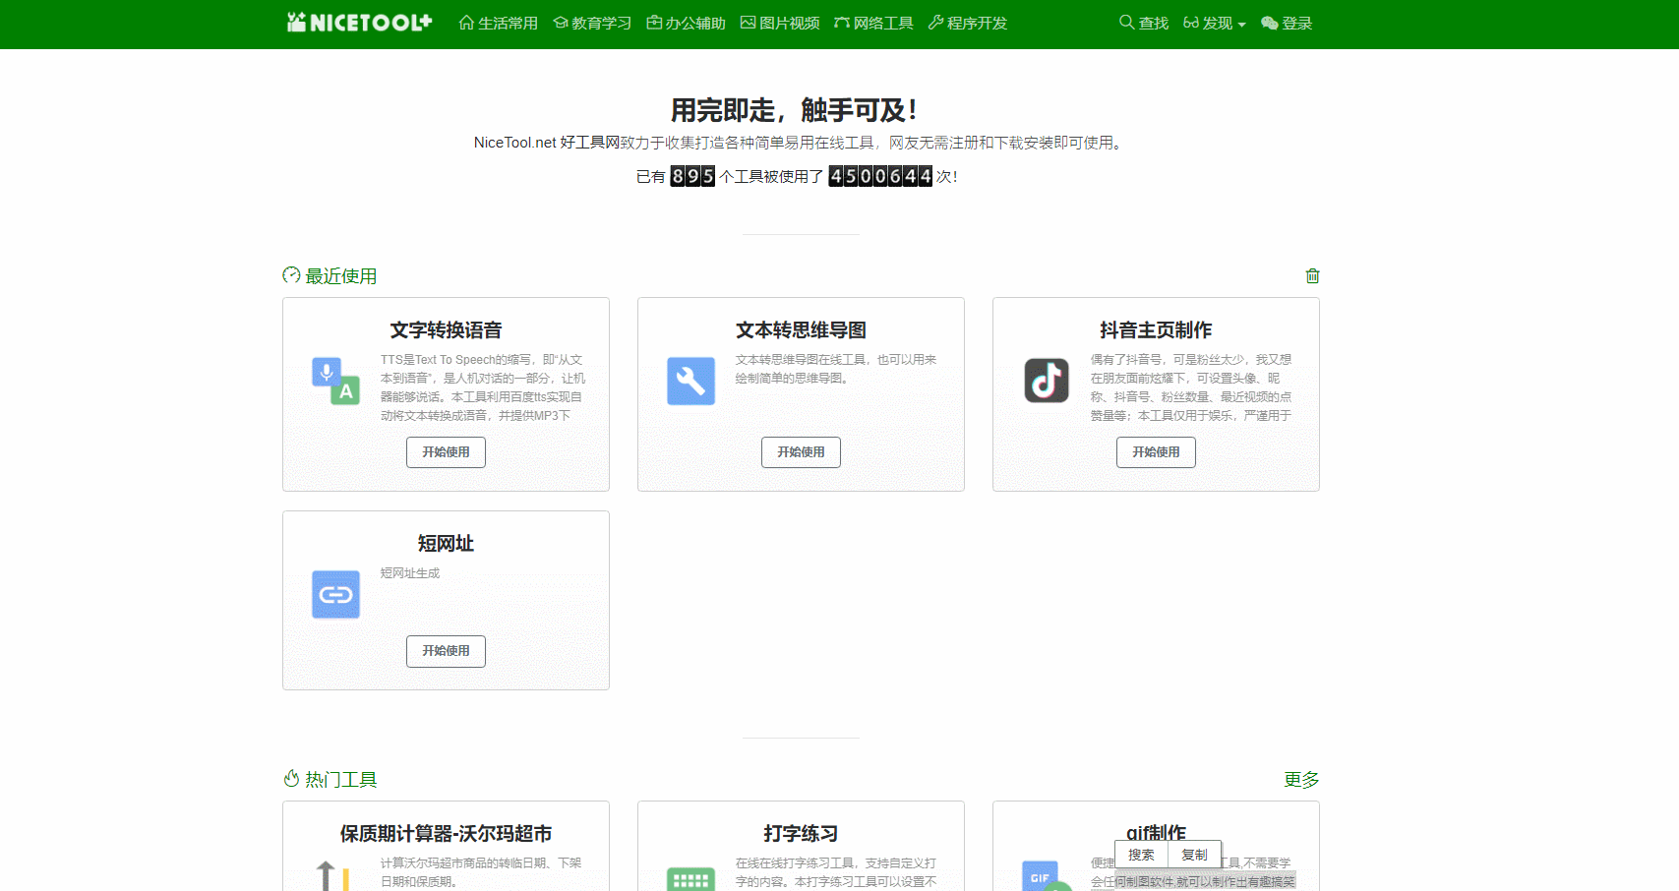This screenshot has height=891, width=1679.
Task: Open the 图片视频 menu
Action: pos(779,23)
